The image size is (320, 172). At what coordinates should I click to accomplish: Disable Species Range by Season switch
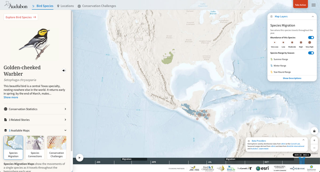311,53
